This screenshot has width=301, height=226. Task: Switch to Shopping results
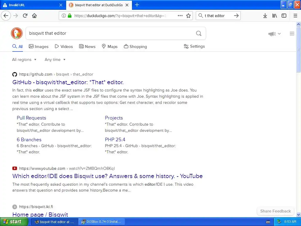(135, 46)
